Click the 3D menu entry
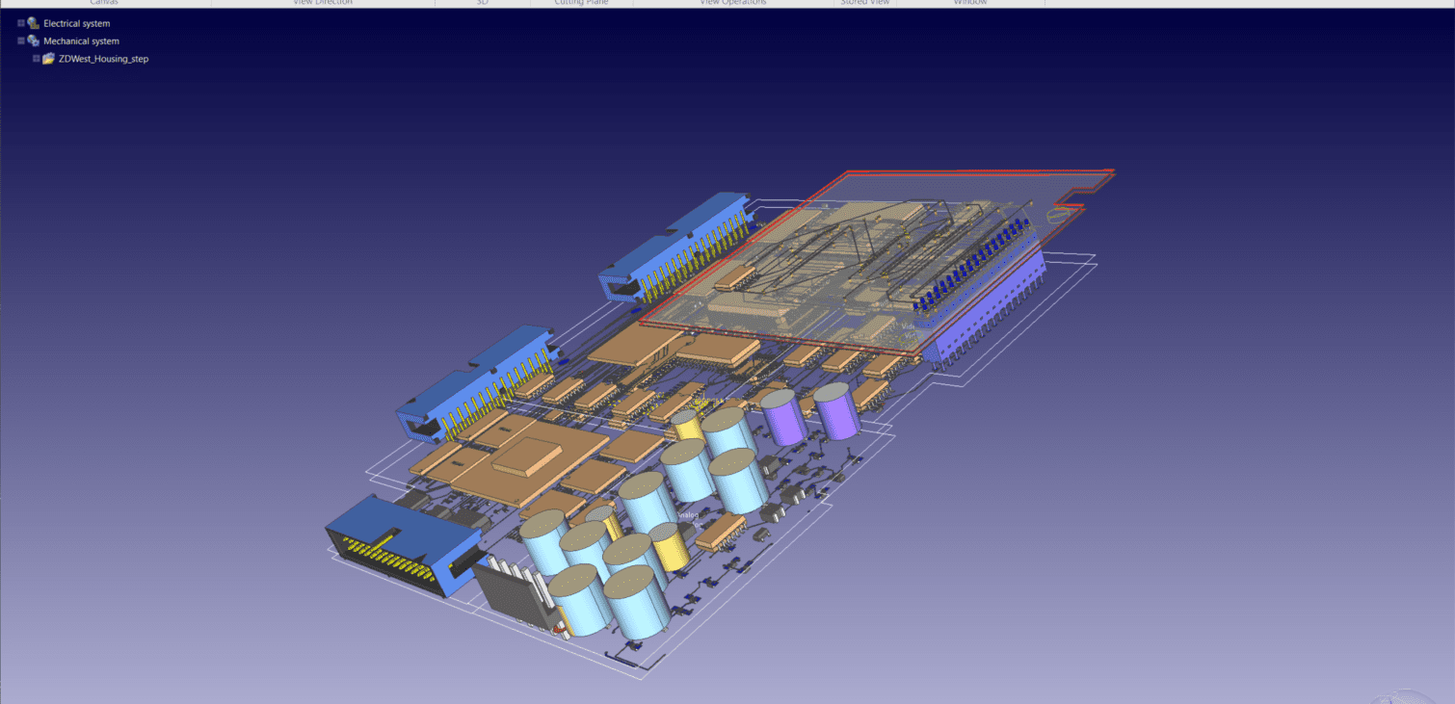 pyautogui.click(x=482, y=3)
